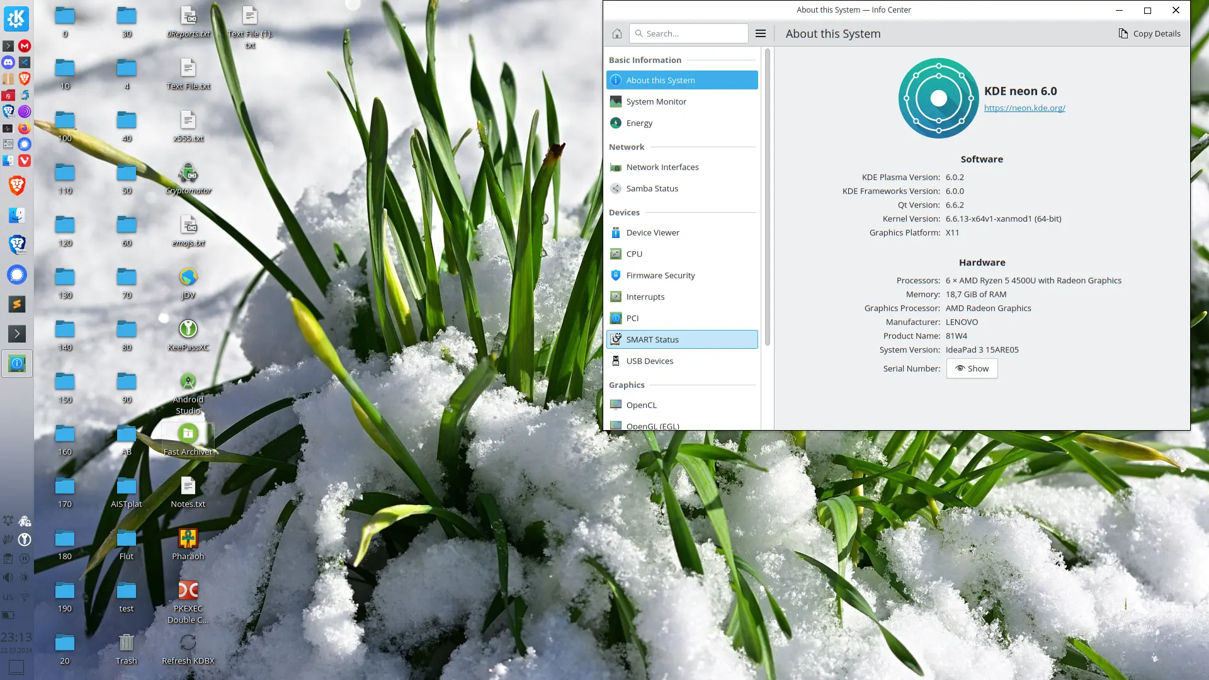
Task: Open KeePassXC tray icon
Action: coord(25,540)
